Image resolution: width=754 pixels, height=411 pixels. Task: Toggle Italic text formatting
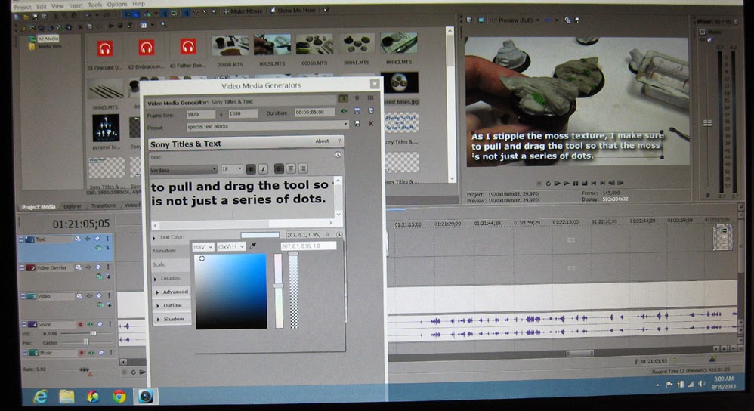tap(263, 168)
